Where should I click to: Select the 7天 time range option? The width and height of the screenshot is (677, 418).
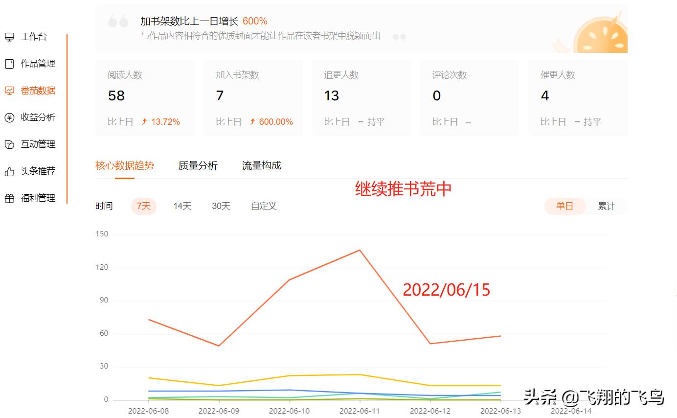point(143,206)
